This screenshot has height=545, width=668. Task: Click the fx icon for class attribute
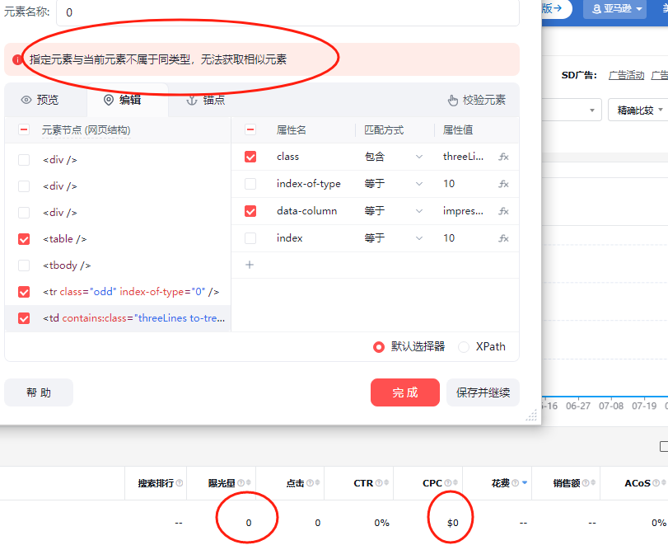(503, 157)
